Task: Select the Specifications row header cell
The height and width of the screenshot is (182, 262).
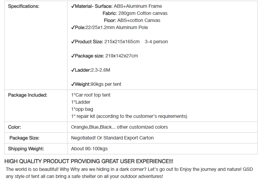Action: (36, 45)
